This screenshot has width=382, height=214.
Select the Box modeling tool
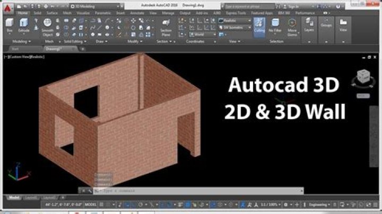(x=10, y=24)
